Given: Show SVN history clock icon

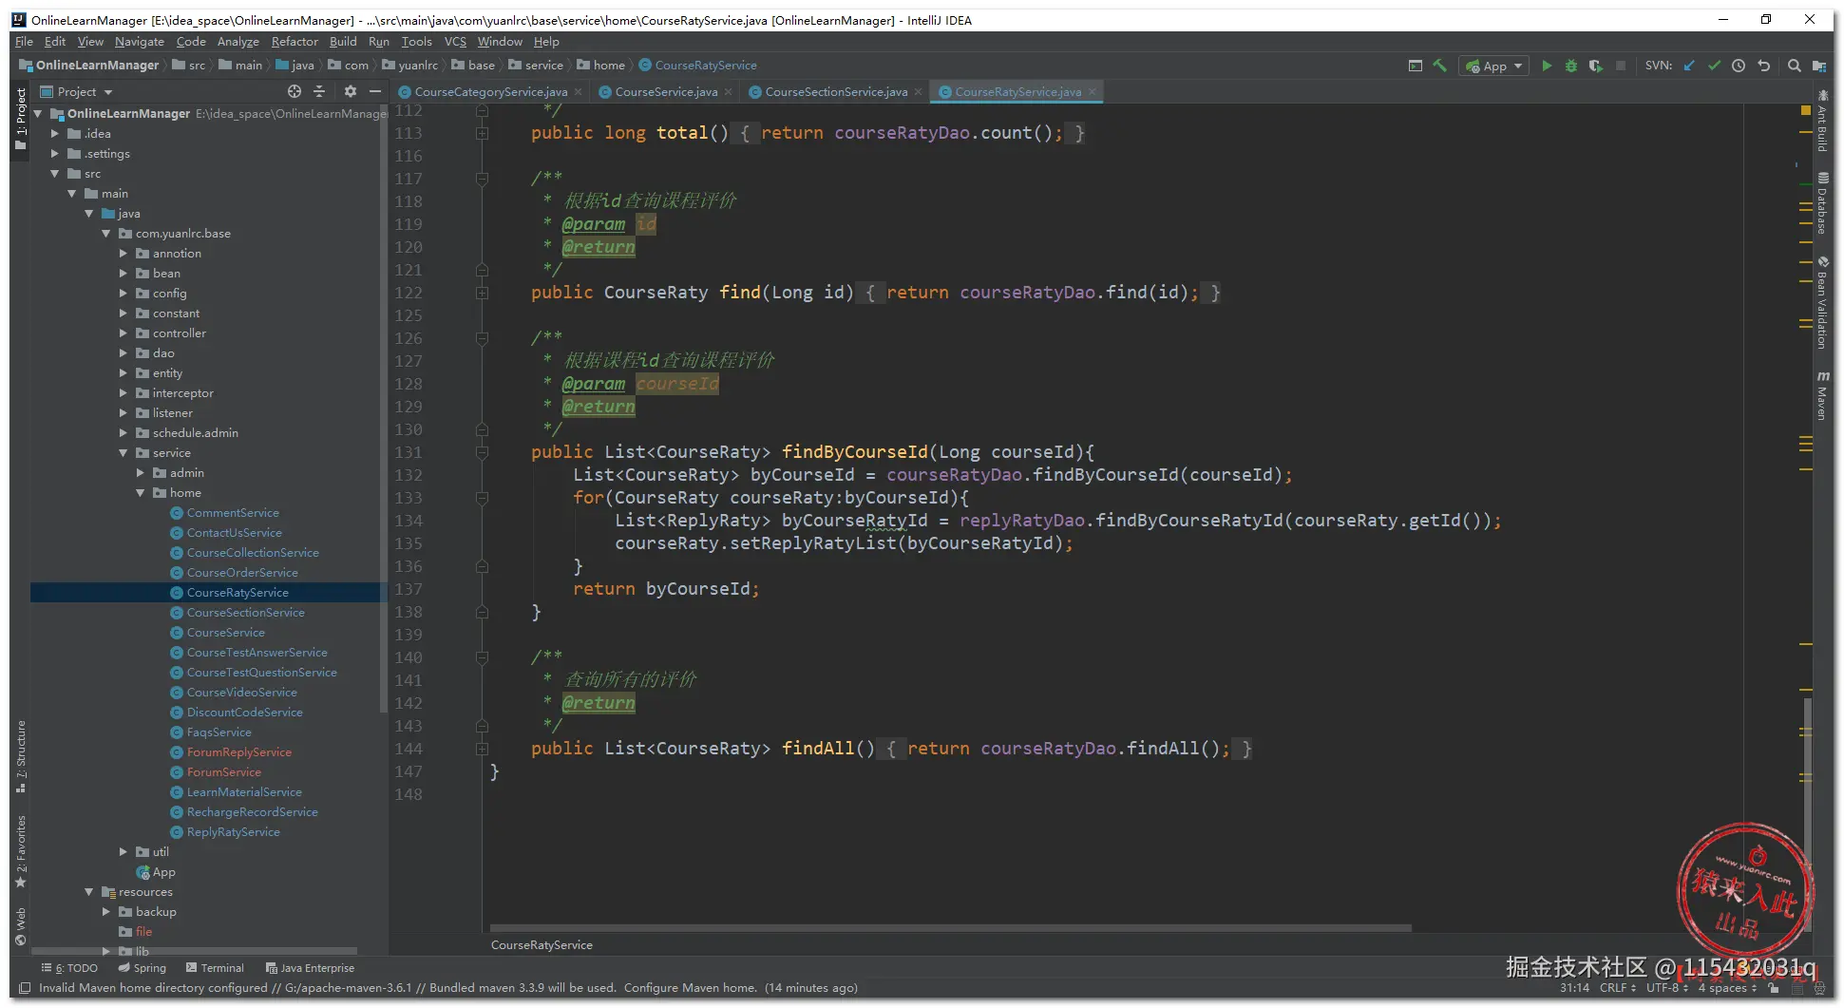Looking at the screenshot, I should tap(1739, 66).
